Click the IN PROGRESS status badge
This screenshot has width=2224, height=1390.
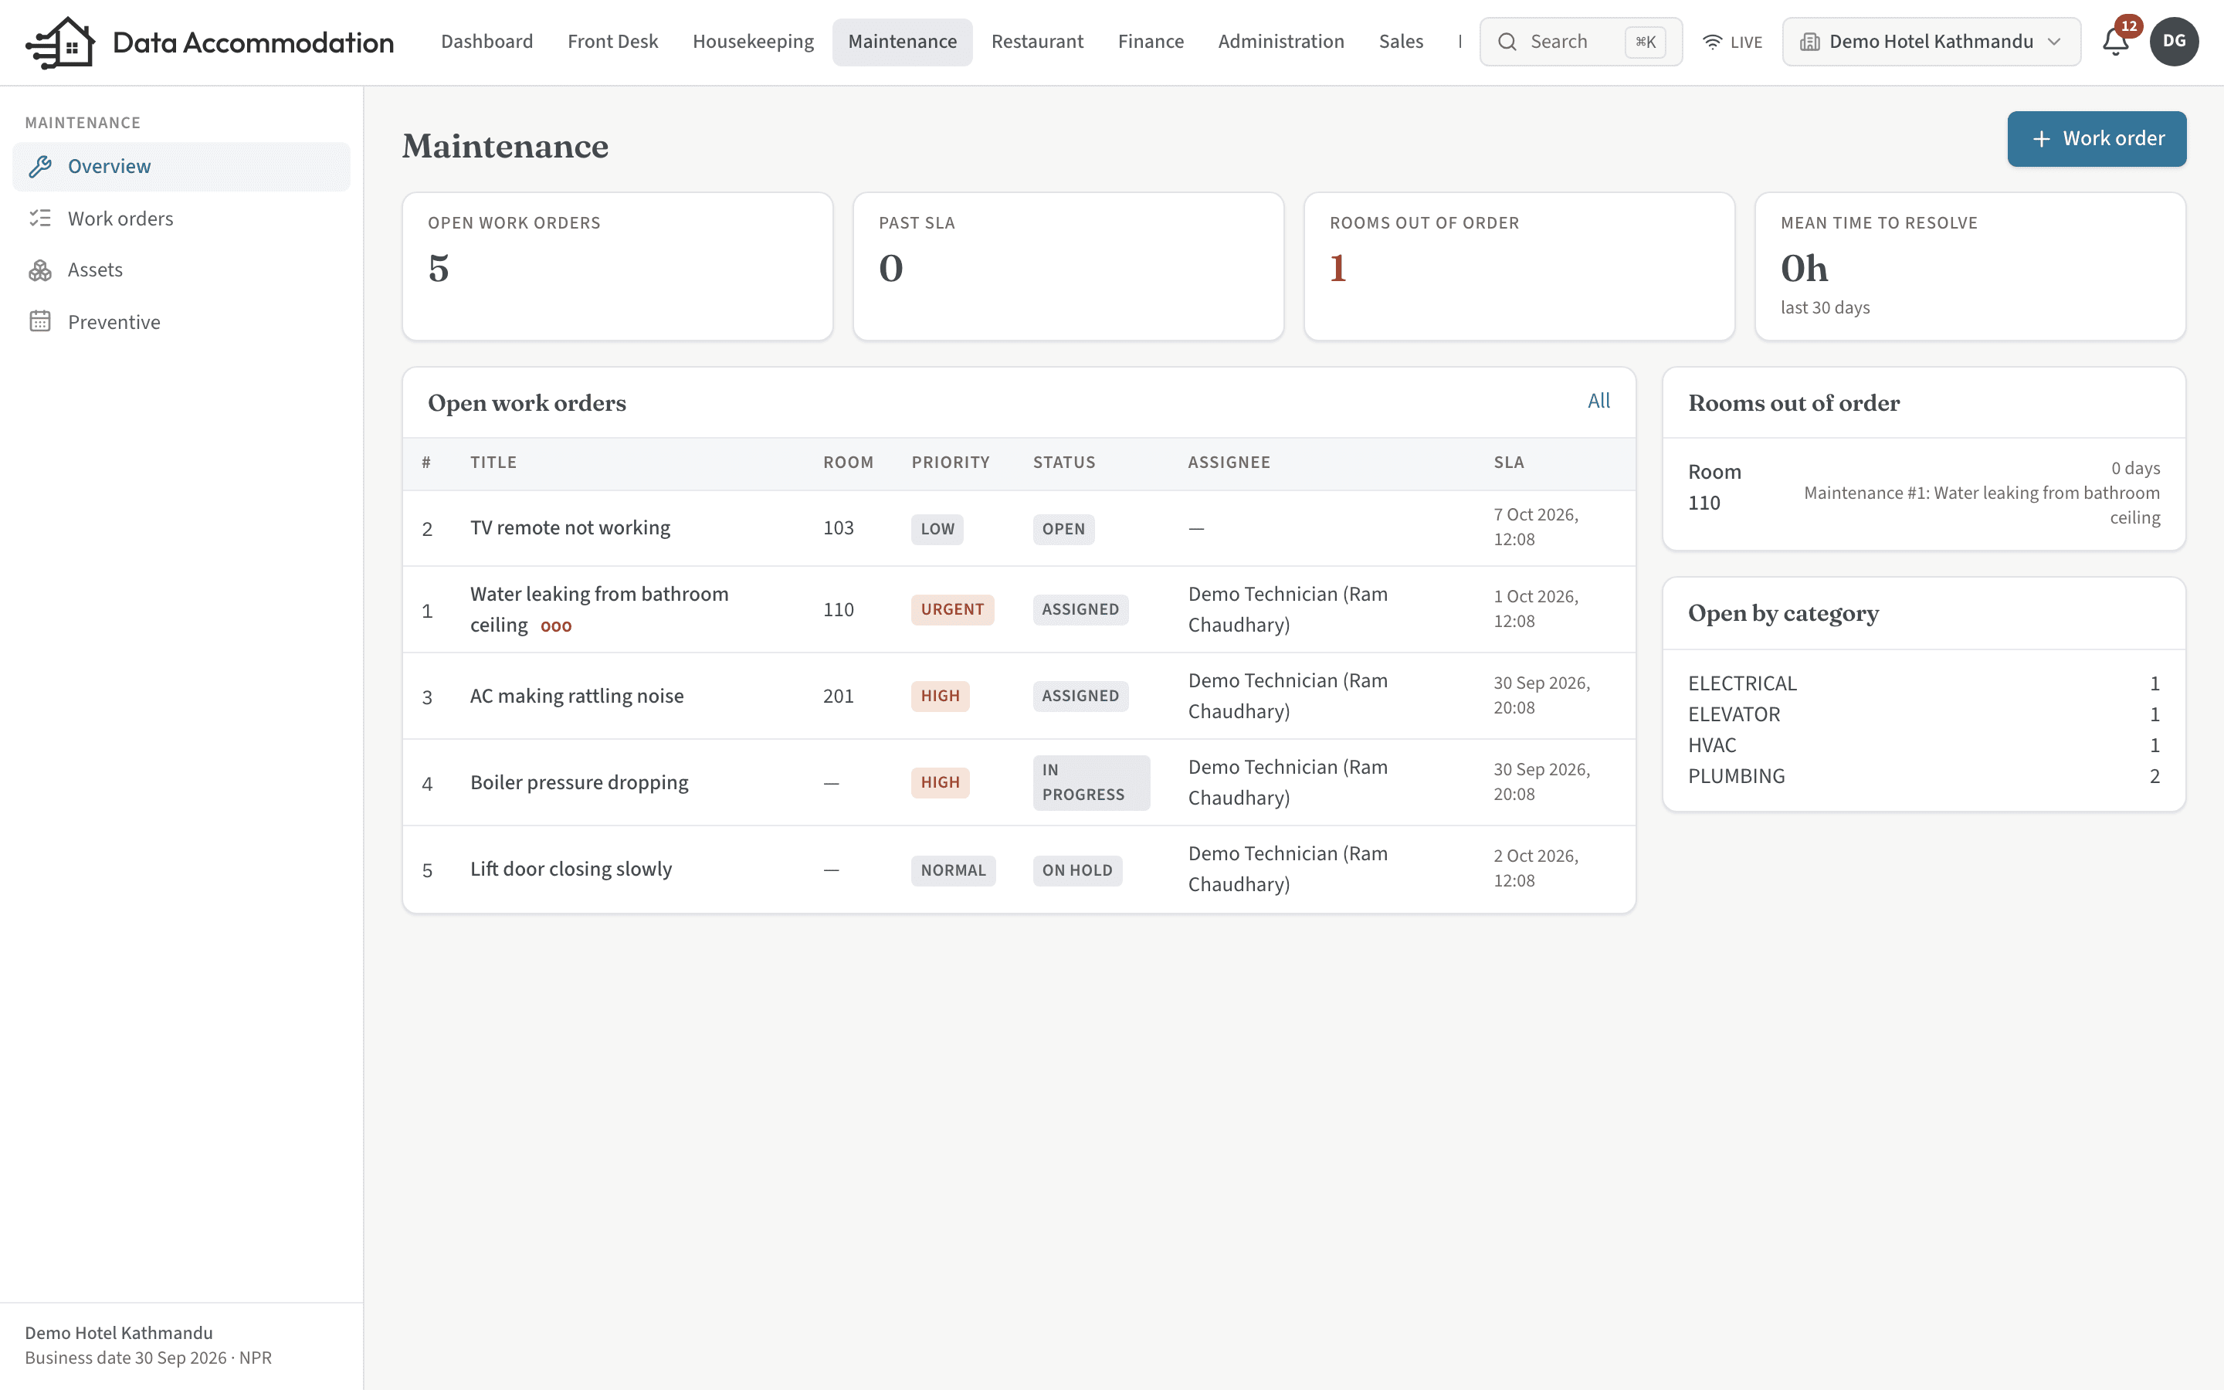click(x=1091, y=782)
